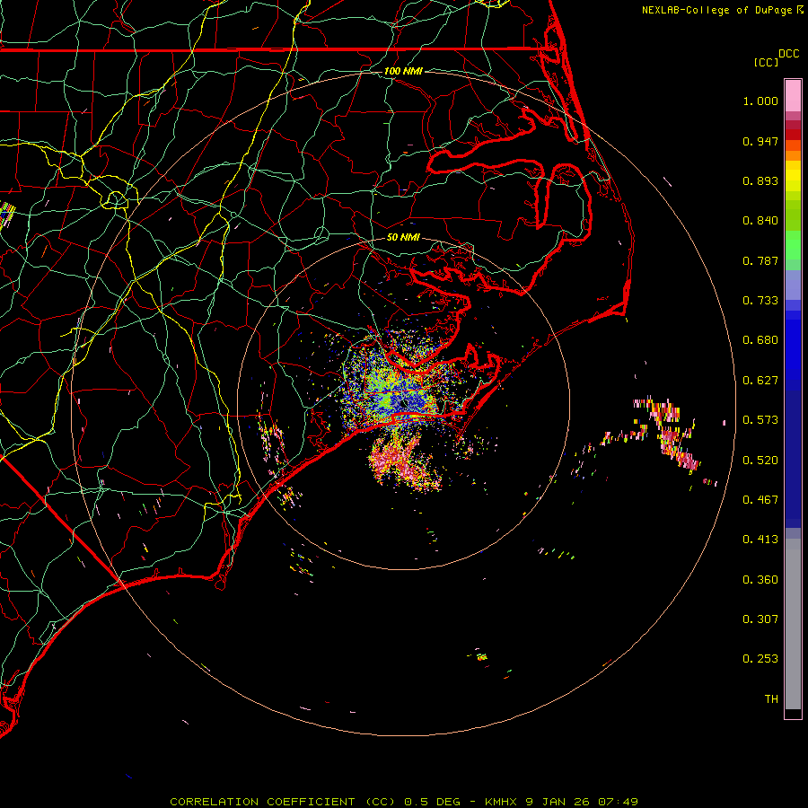Click the TH threshold label
This screenshot has width=808, height=808.
[x=771, y=699]
